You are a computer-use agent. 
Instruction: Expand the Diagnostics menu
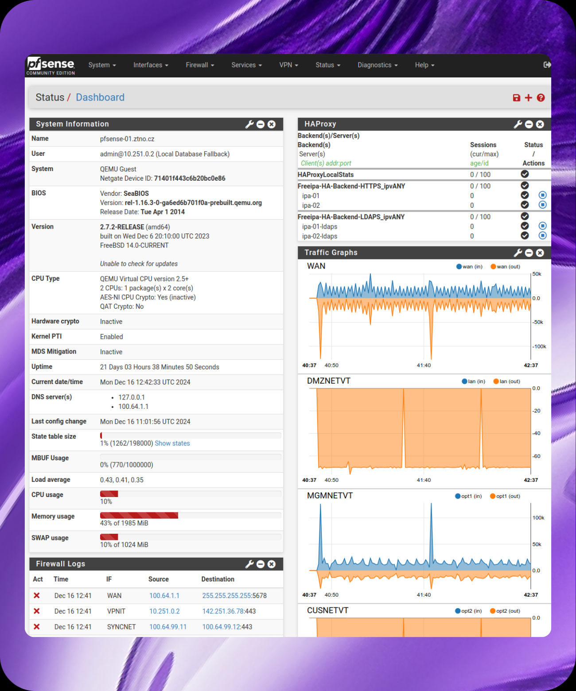(378, 65)
